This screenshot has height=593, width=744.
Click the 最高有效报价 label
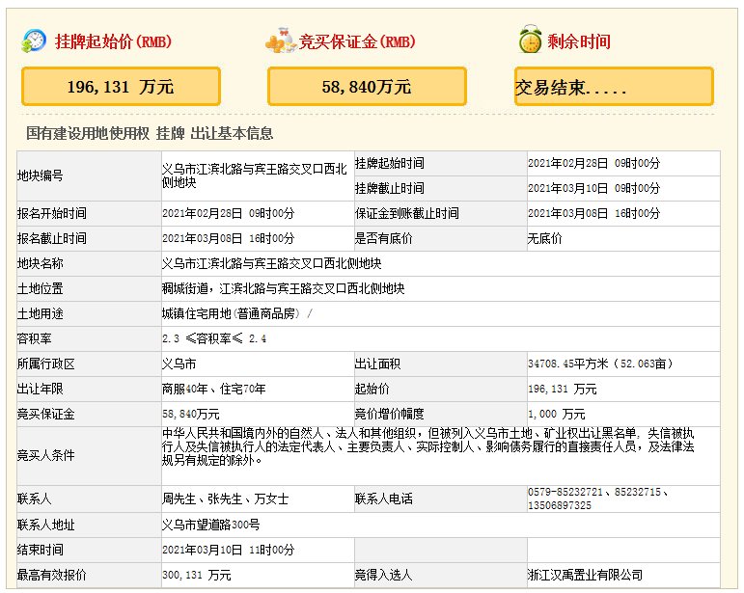52,575
